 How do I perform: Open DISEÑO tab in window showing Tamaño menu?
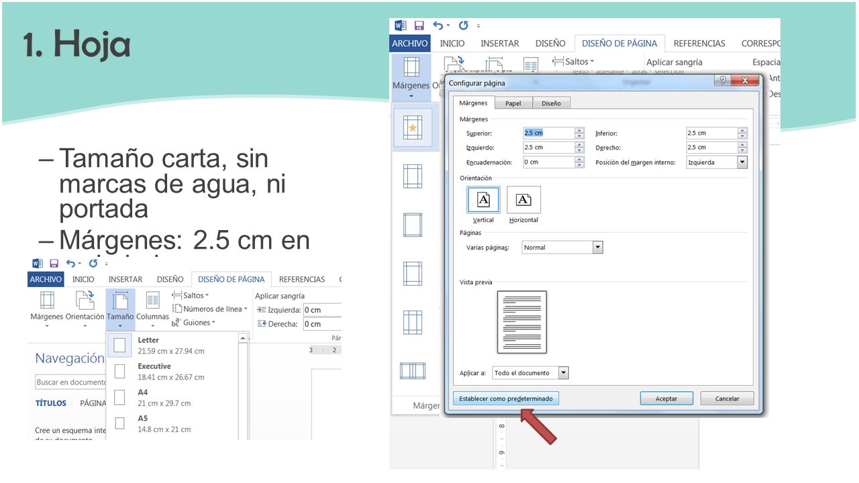(170, 280)
